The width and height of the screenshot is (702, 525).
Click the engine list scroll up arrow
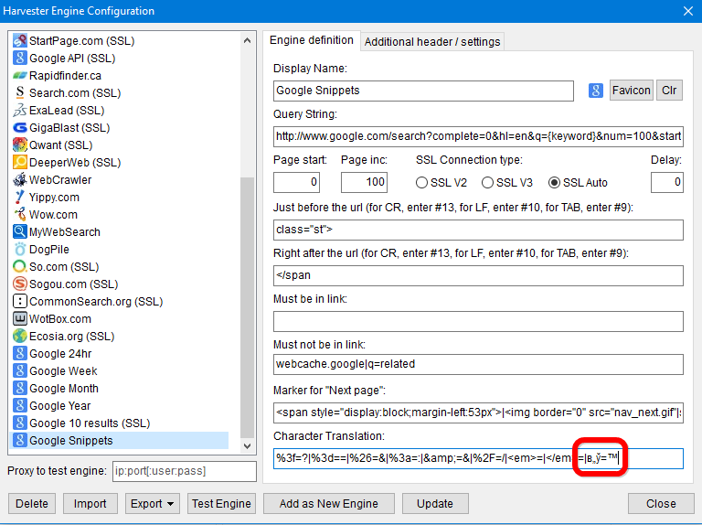pos(247,40)
